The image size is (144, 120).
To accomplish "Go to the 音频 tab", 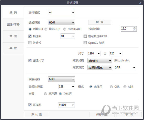I will pyautogui.click(x=13, y=36).
